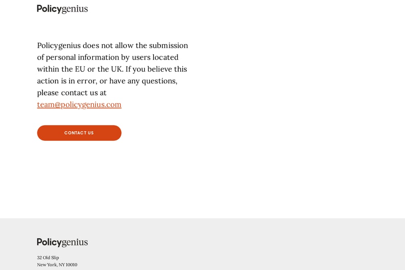Click the word "questions," in the notice
The image size is (405, 270).
(x=160, y=81)
